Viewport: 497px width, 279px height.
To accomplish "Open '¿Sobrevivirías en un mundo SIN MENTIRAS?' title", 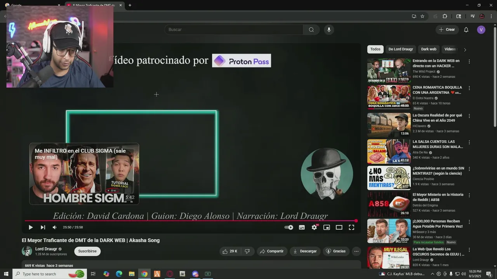I will [438, 171].
